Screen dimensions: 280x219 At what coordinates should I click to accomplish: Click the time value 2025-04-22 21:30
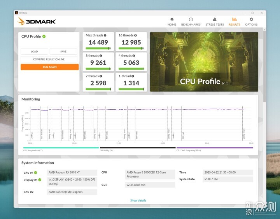coord(228,172)
